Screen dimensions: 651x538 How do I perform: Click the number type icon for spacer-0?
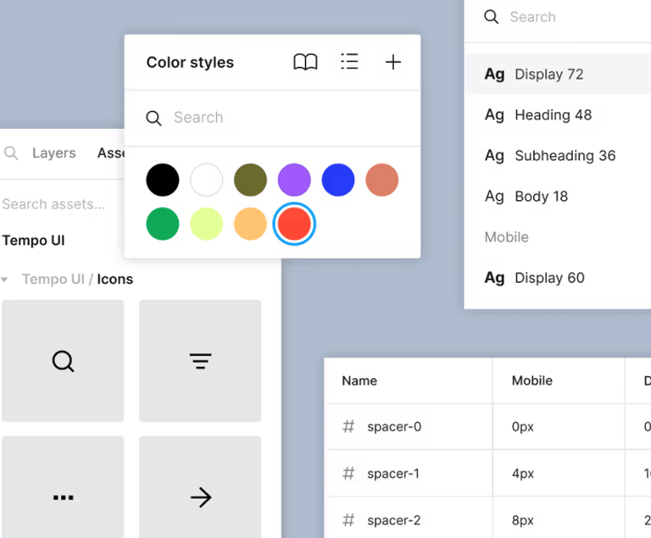(348, 426)
